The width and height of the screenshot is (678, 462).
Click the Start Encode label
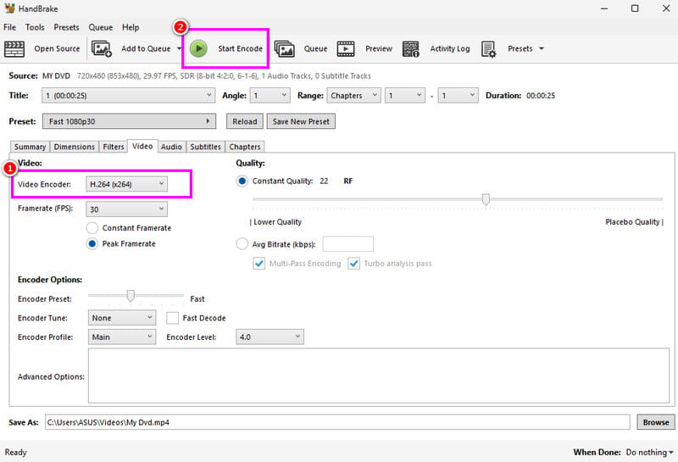240,49
